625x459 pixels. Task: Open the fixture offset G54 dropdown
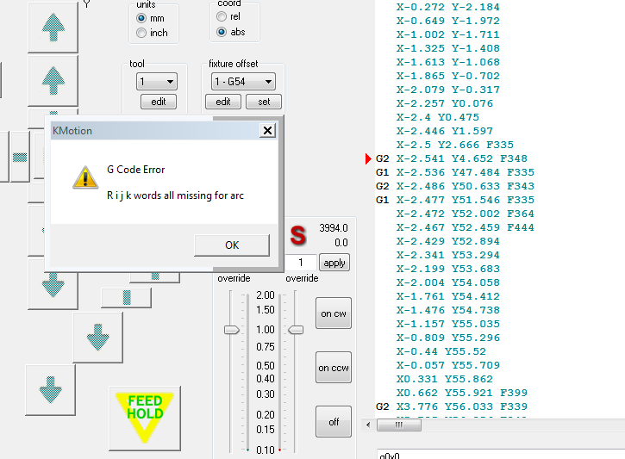click(x=243, y=82)
